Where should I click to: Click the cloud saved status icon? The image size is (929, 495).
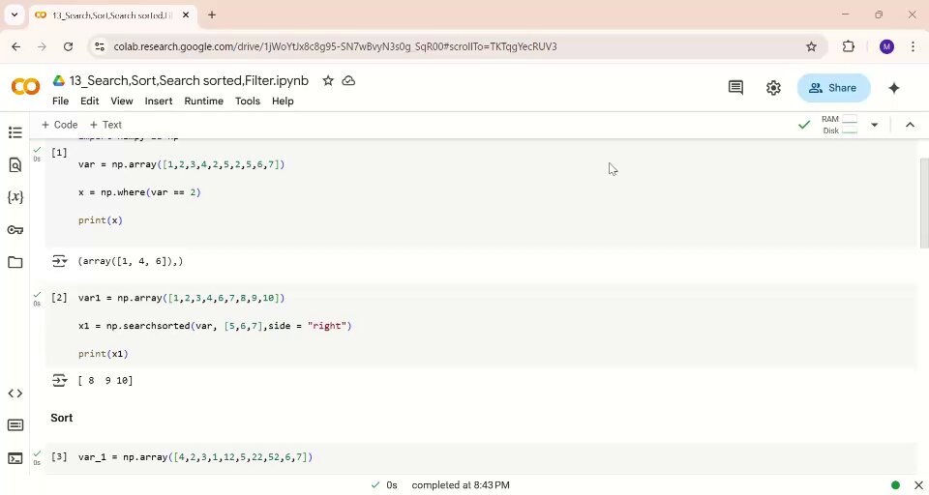coord(349,80)
